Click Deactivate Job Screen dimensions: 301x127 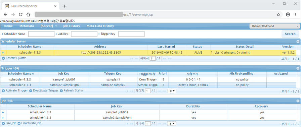point(29,123)
